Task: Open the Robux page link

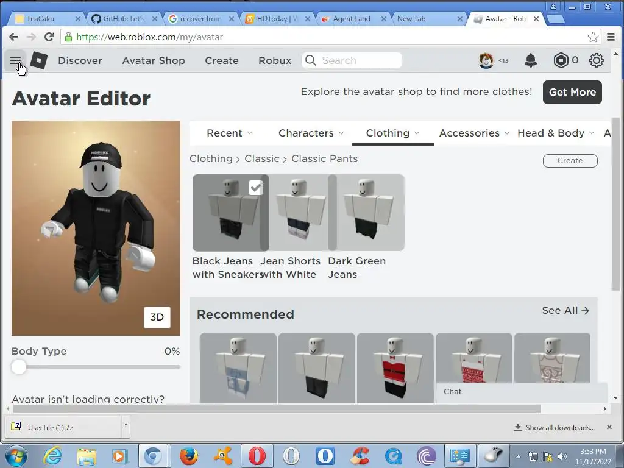Action: coord(275,60)
